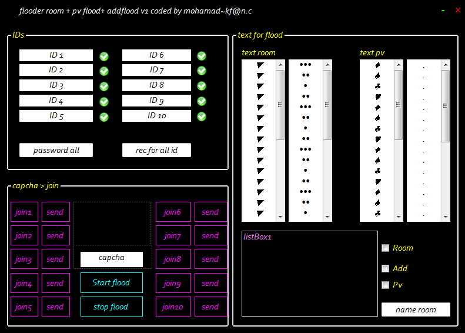Click the password all field
Viewport: 465px width, 333px height.
tap(56, 150)
